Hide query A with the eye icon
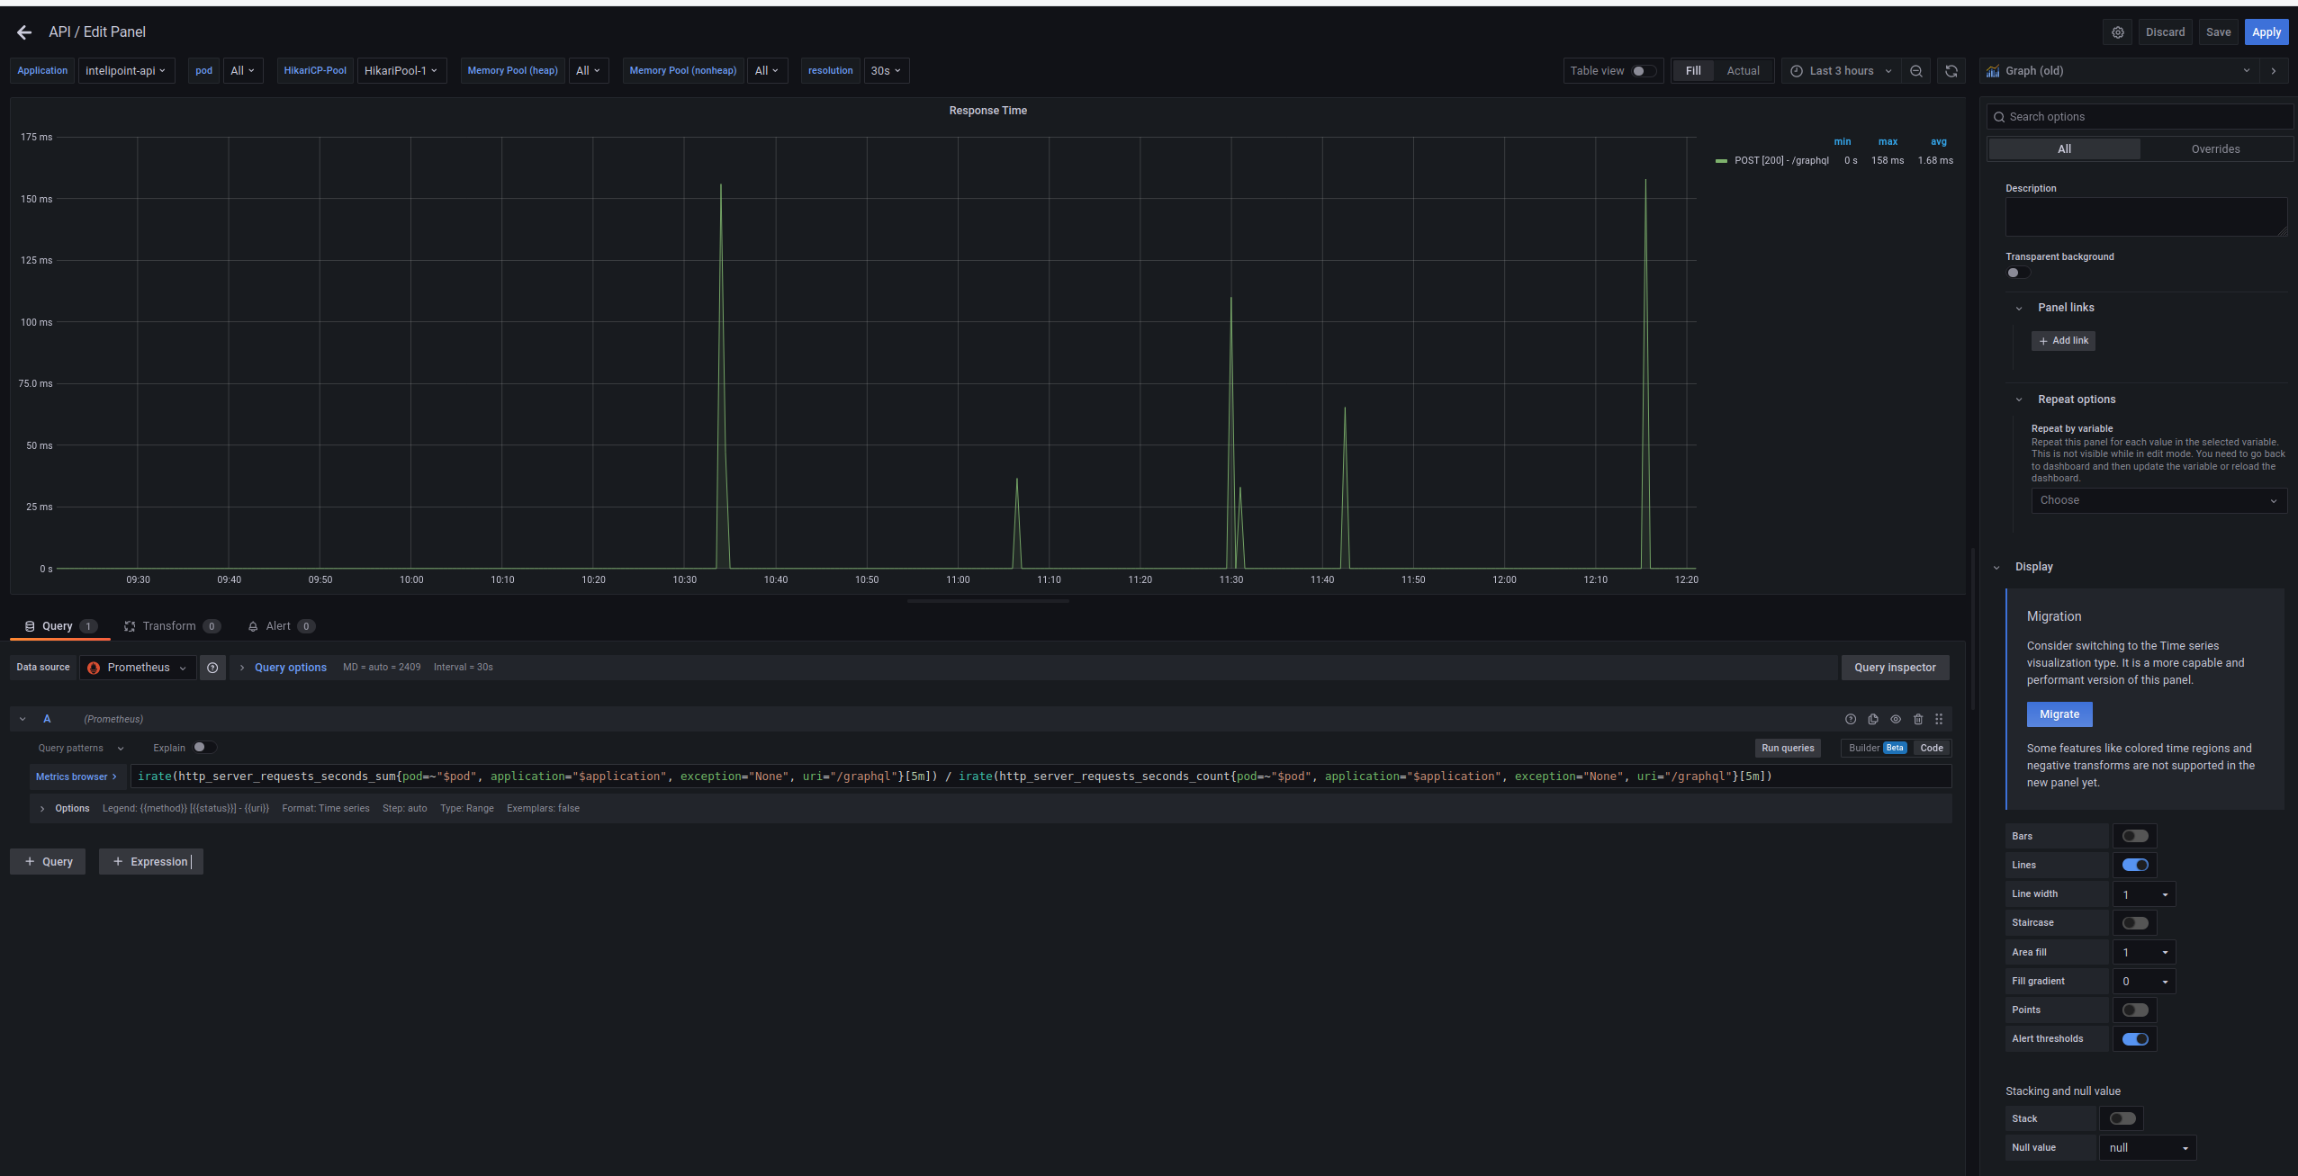2298x1176 pixels. click(x=1895, y=719)
